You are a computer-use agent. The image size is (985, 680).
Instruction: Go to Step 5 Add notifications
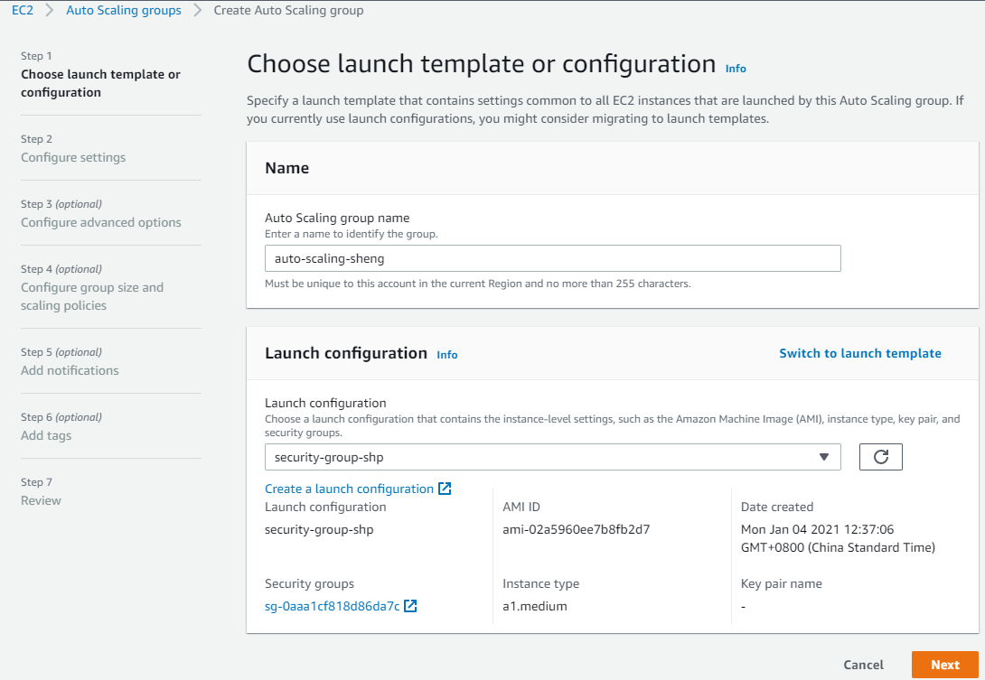coord(70,370)
